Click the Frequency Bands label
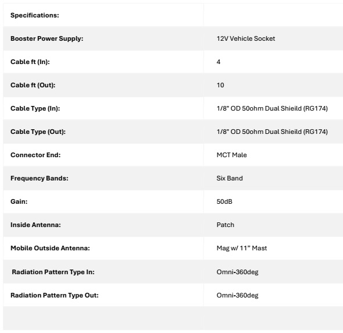 [x=40, y=178]
